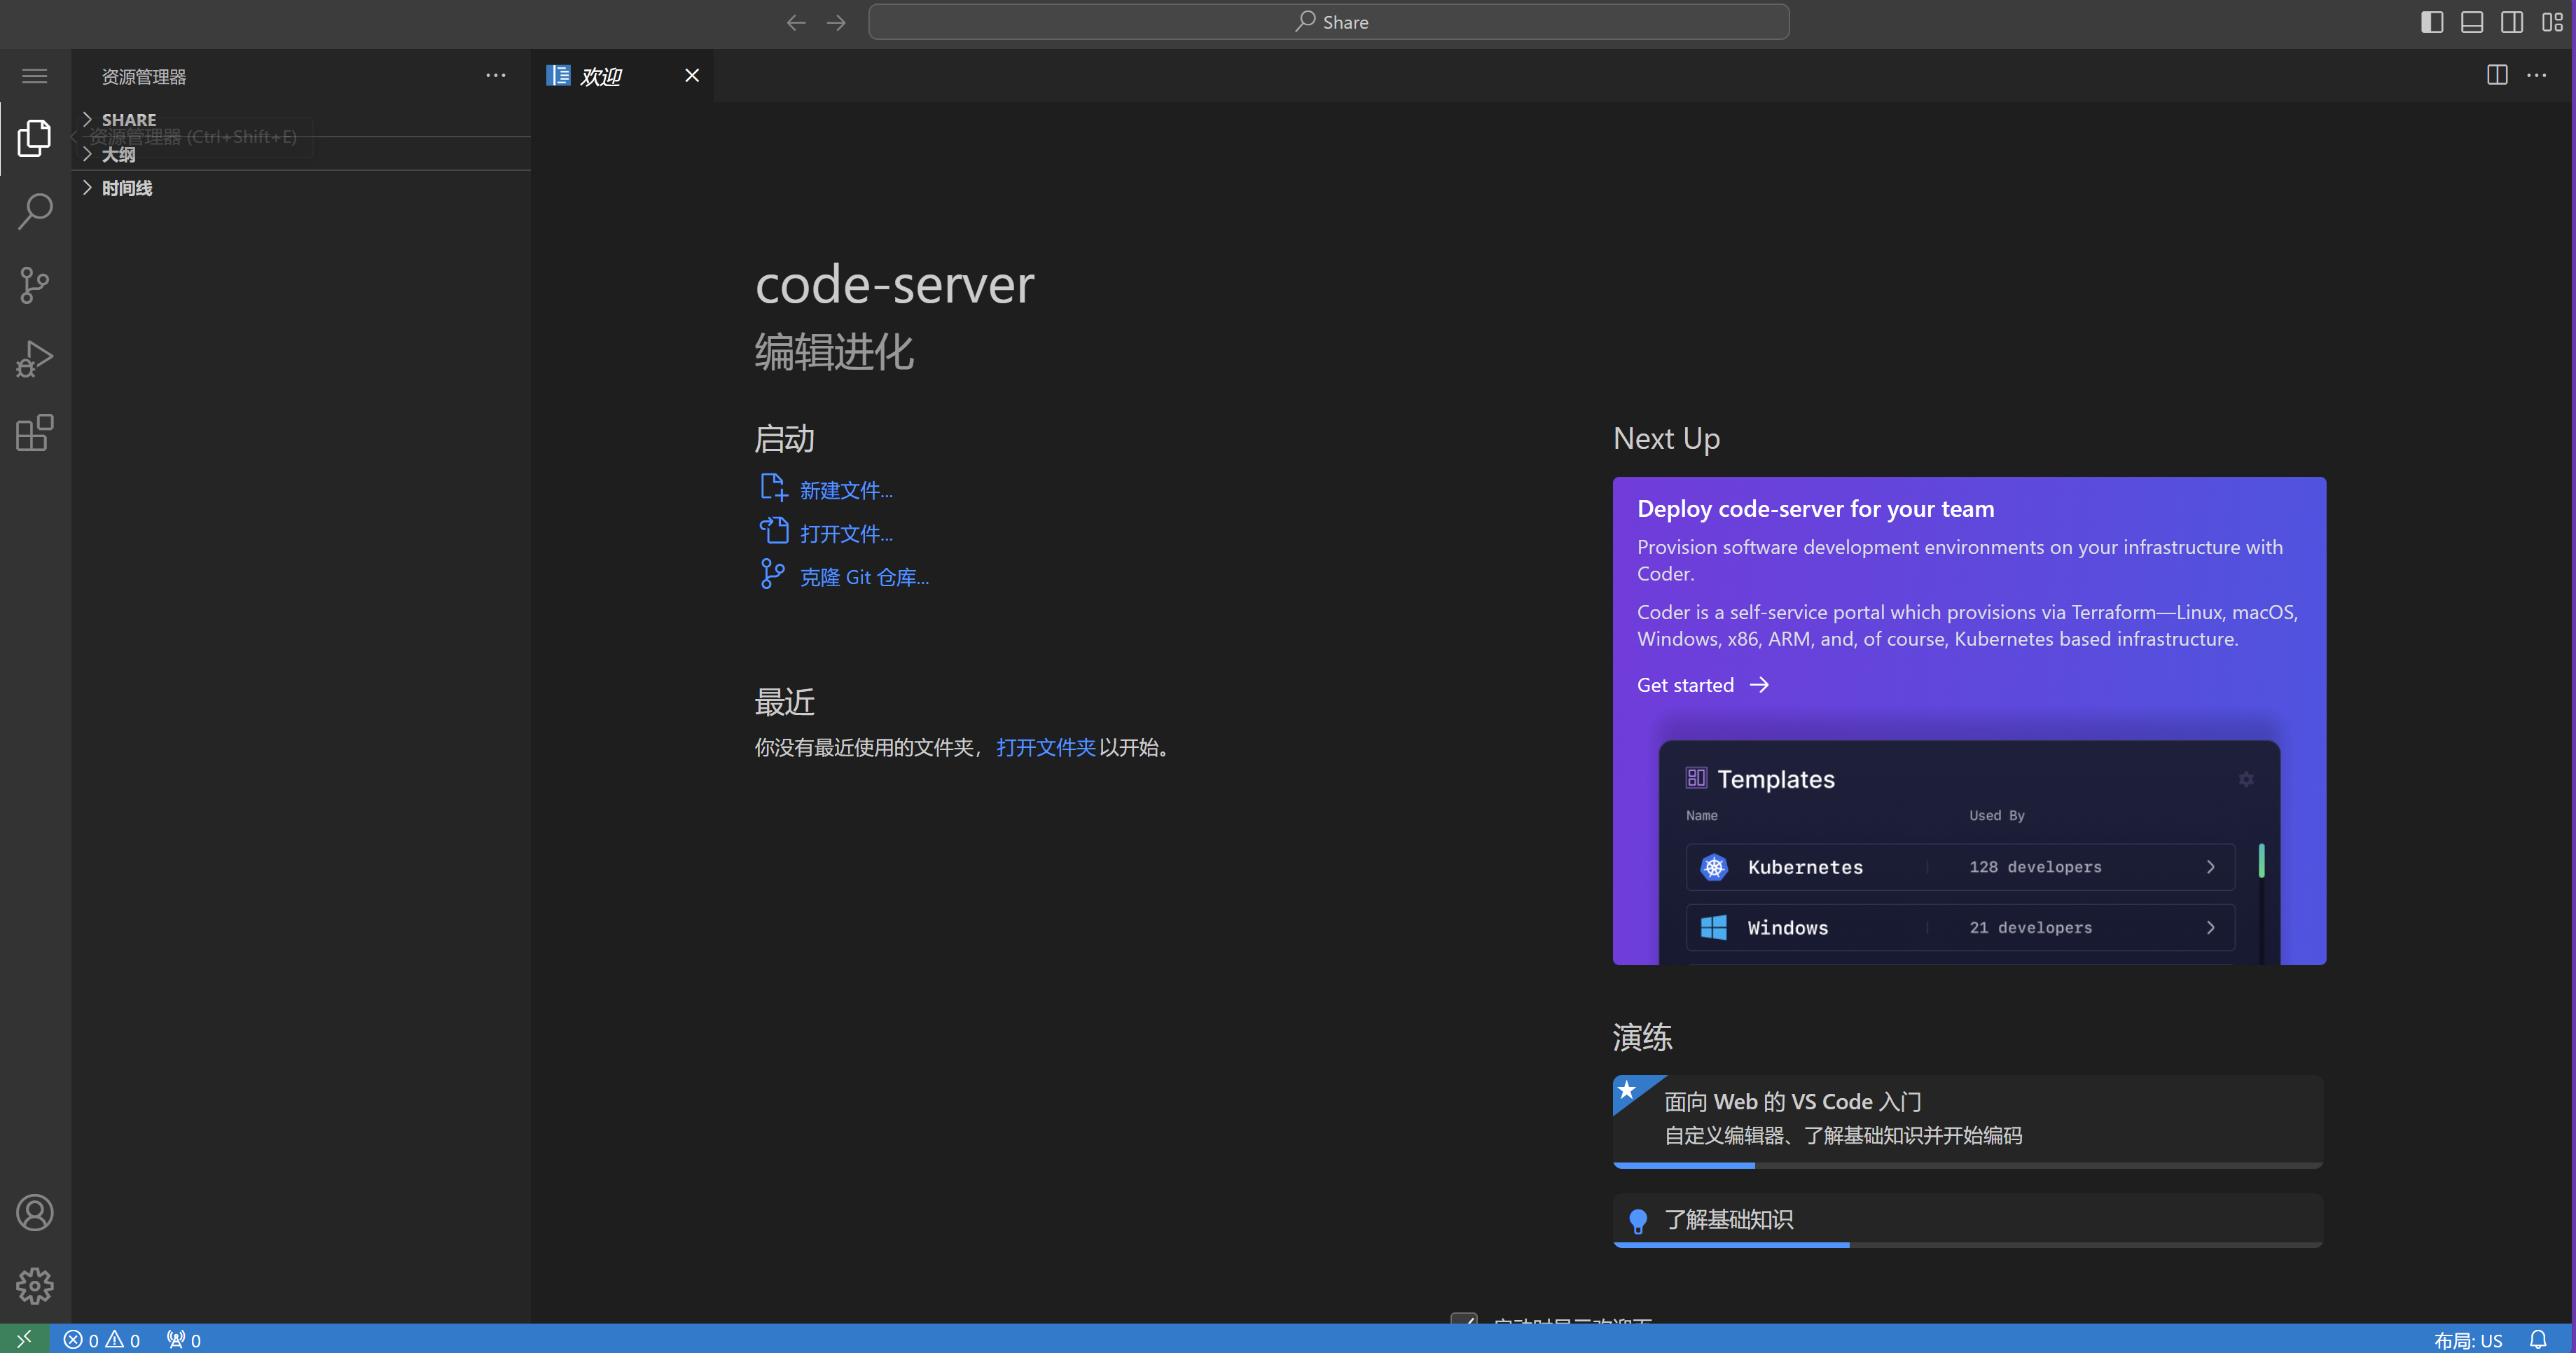2576x1353 pixels.
Task: Click the forwarded ports status item
Action: tap(184, 1340)
